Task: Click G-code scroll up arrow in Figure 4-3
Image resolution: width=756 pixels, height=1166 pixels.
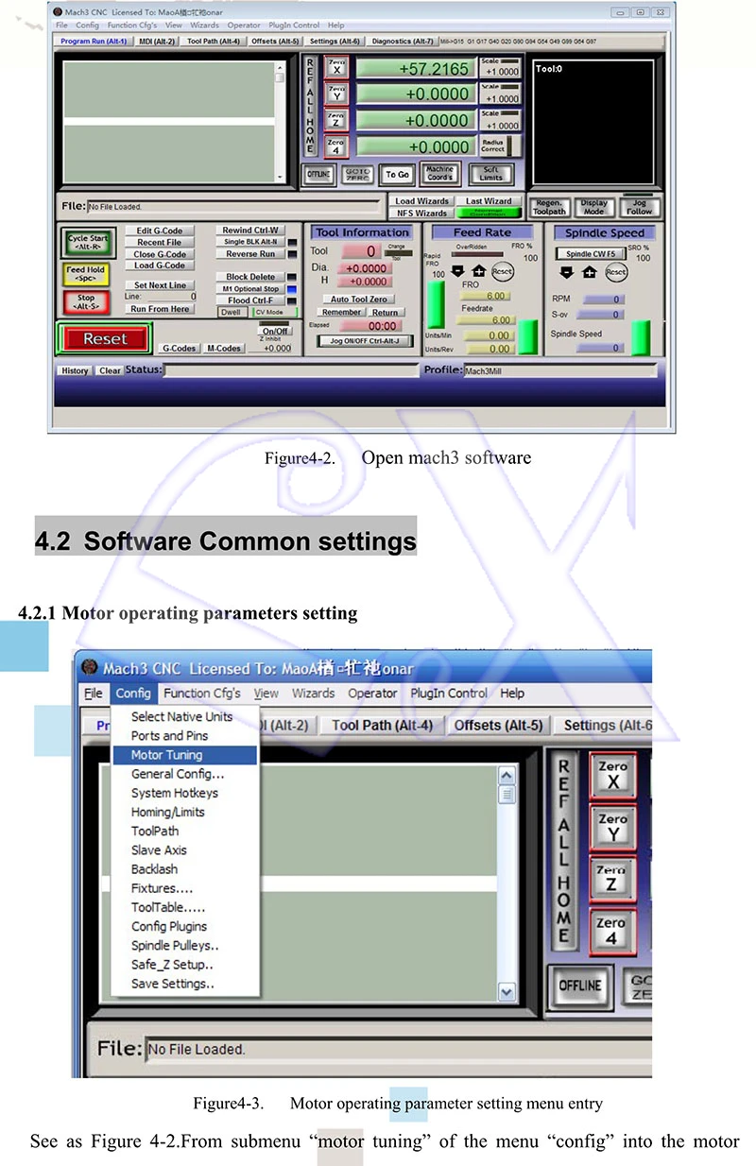Action: pyautogui.click(x=507, y=776)
